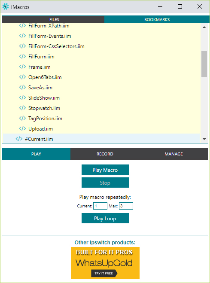The width and height of the screenshot is (210, 283).
Task: Click the code icon beside FillForm-Events.iim
Action: 22,36
